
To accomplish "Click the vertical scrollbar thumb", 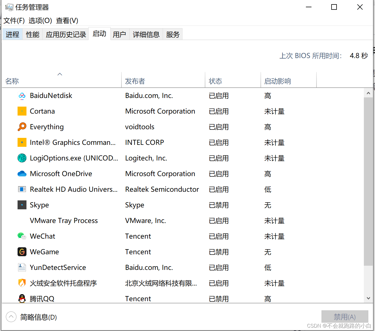I will pos(368,181).
